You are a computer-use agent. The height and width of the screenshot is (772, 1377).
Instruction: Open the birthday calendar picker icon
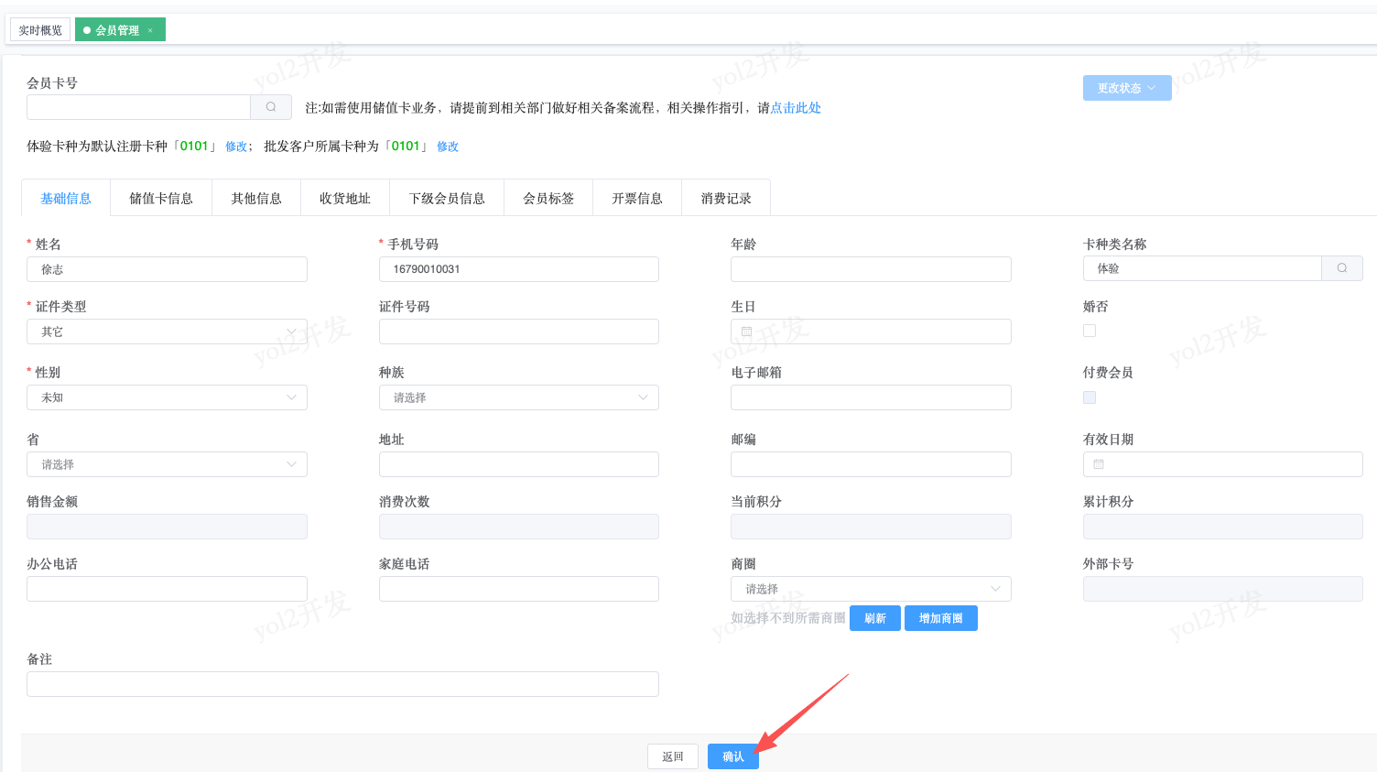point(746,332)
